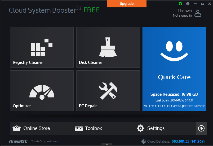Maximize the window

[203, 4]
